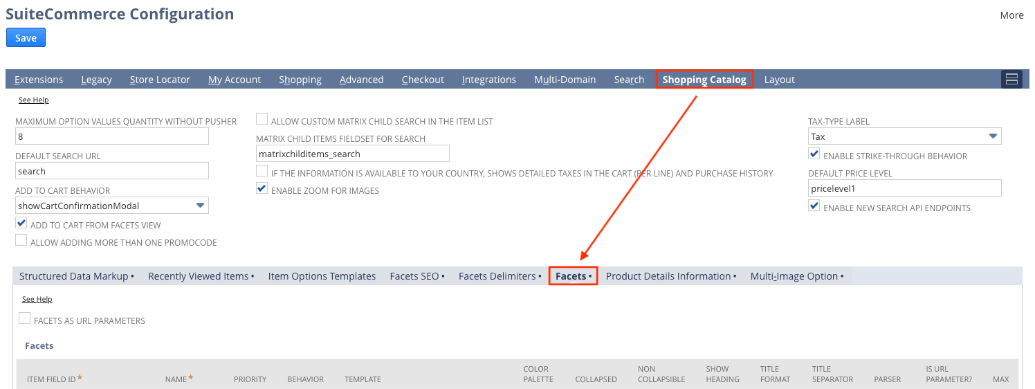Toggle Enable New Search API Endpoints
This screenshot has height=389, width=1035.
pos(814,206)
